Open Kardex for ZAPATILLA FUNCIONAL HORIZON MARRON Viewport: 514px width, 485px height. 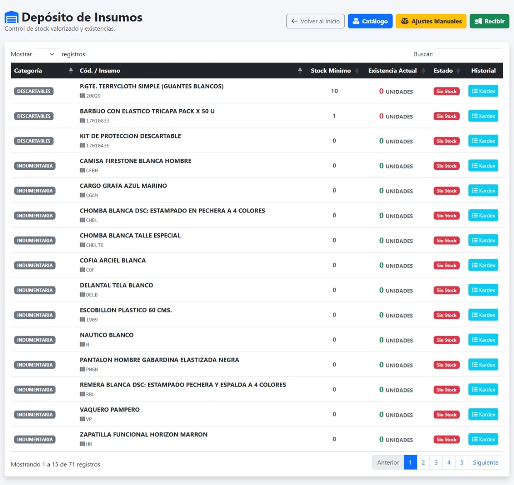pyautogui.click(x=483, y=439)
